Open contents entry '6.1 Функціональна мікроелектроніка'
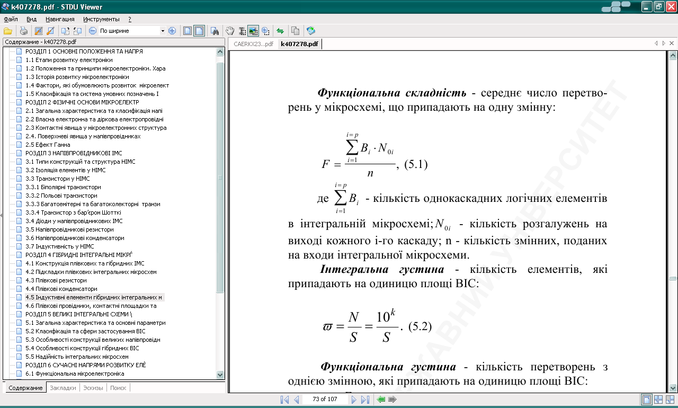Image resolution: width=678 pixels, height=408 pixels. click(75, 374)
